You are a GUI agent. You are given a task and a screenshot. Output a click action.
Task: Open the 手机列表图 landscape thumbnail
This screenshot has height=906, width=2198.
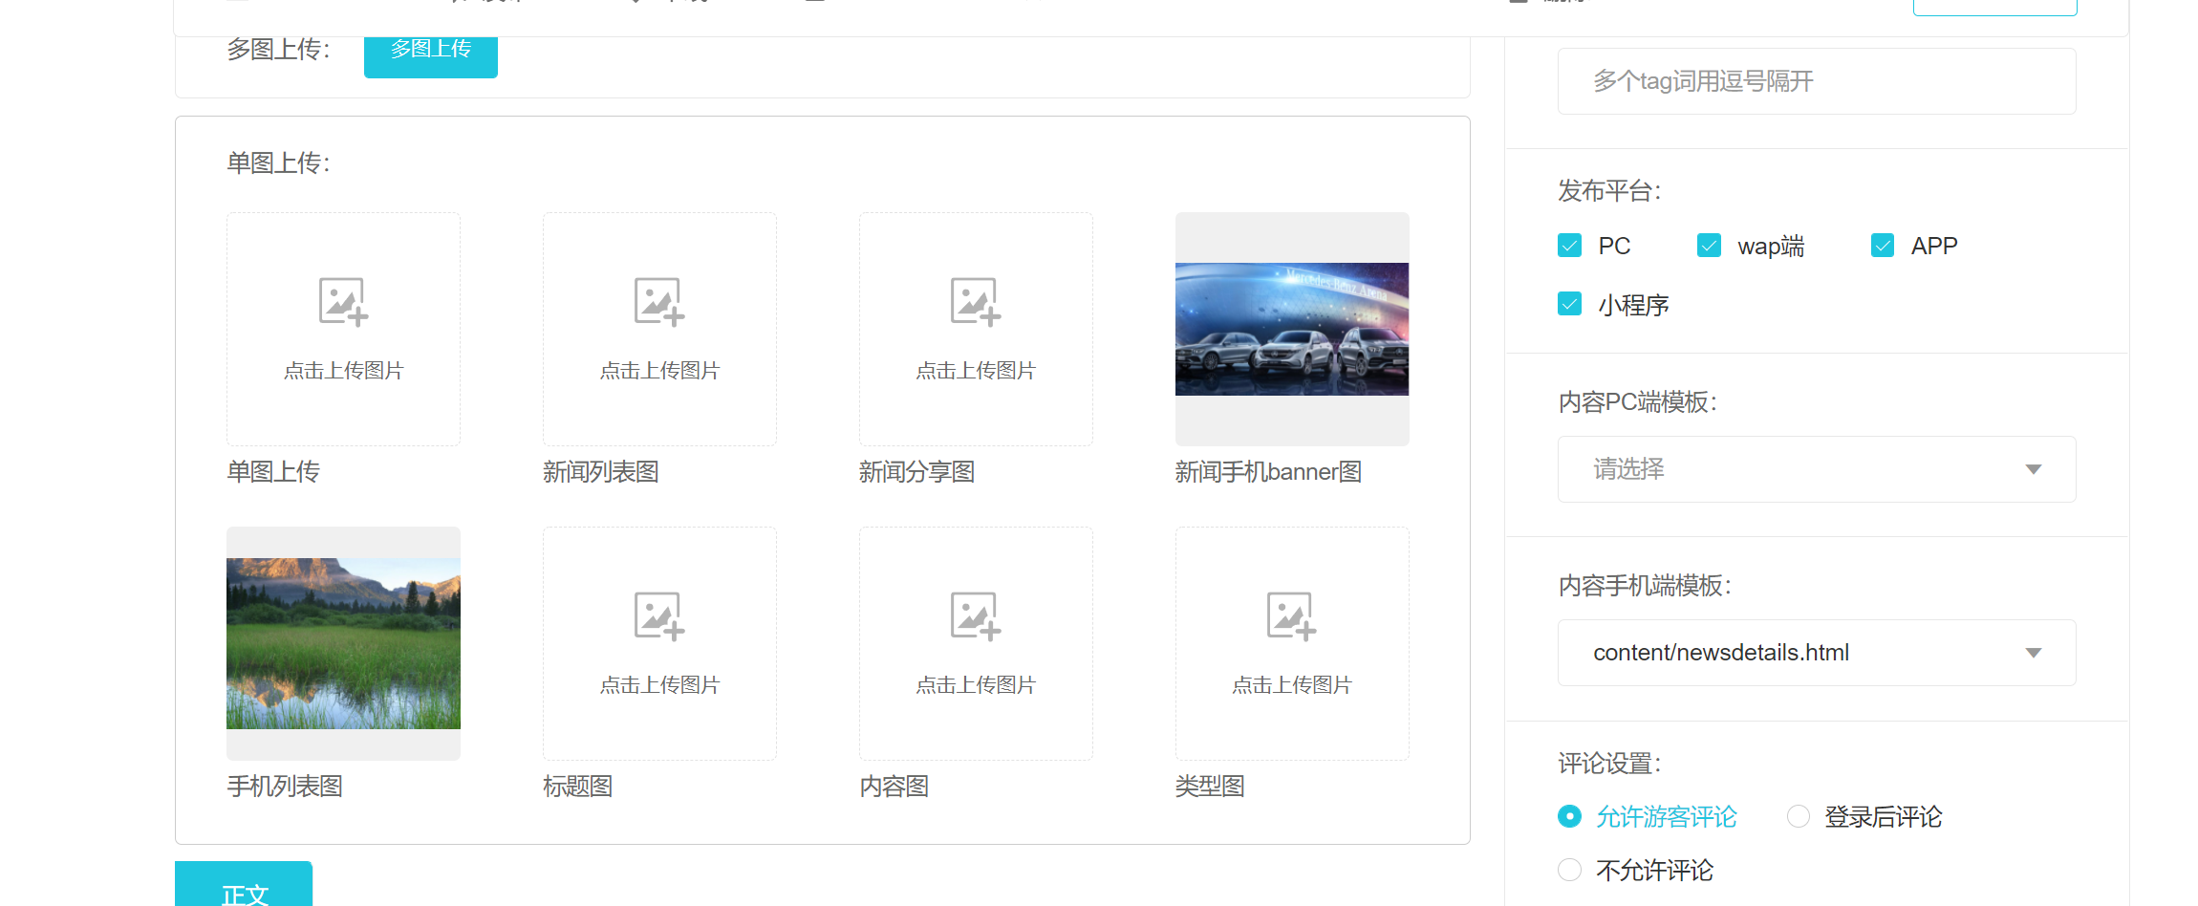point(343,643)
